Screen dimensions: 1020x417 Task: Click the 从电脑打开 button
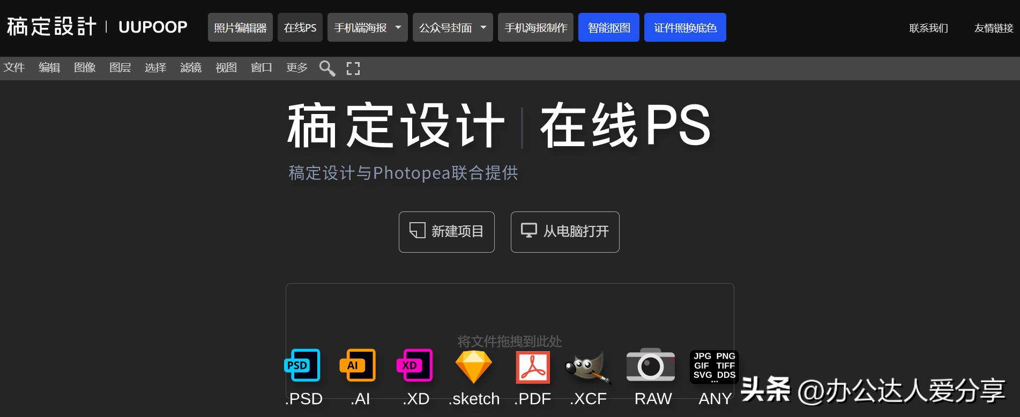[x=565, y=232]
